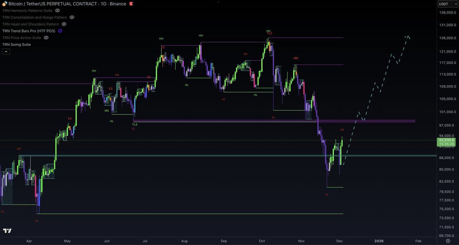Open the USDT currency dropdown

(447, 4)
